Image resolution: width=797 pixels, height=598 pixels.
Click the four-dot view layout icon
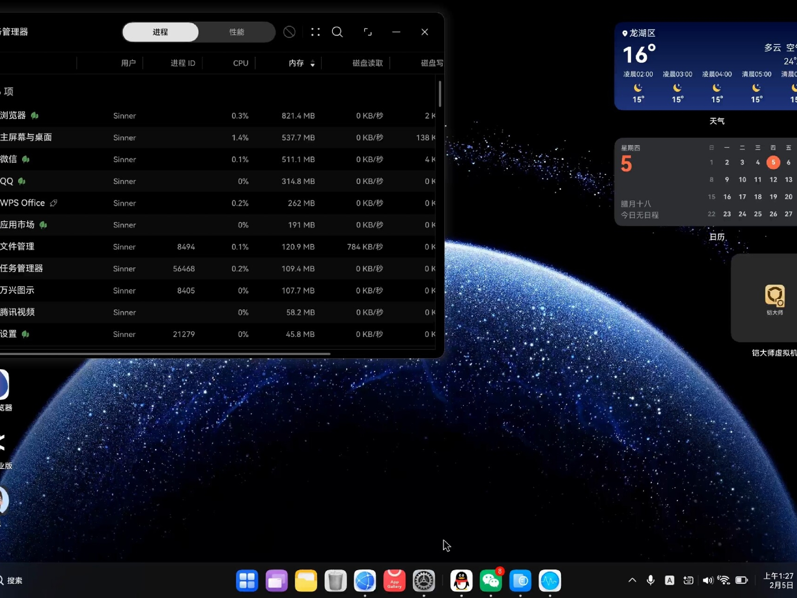(x=316, y=32)
